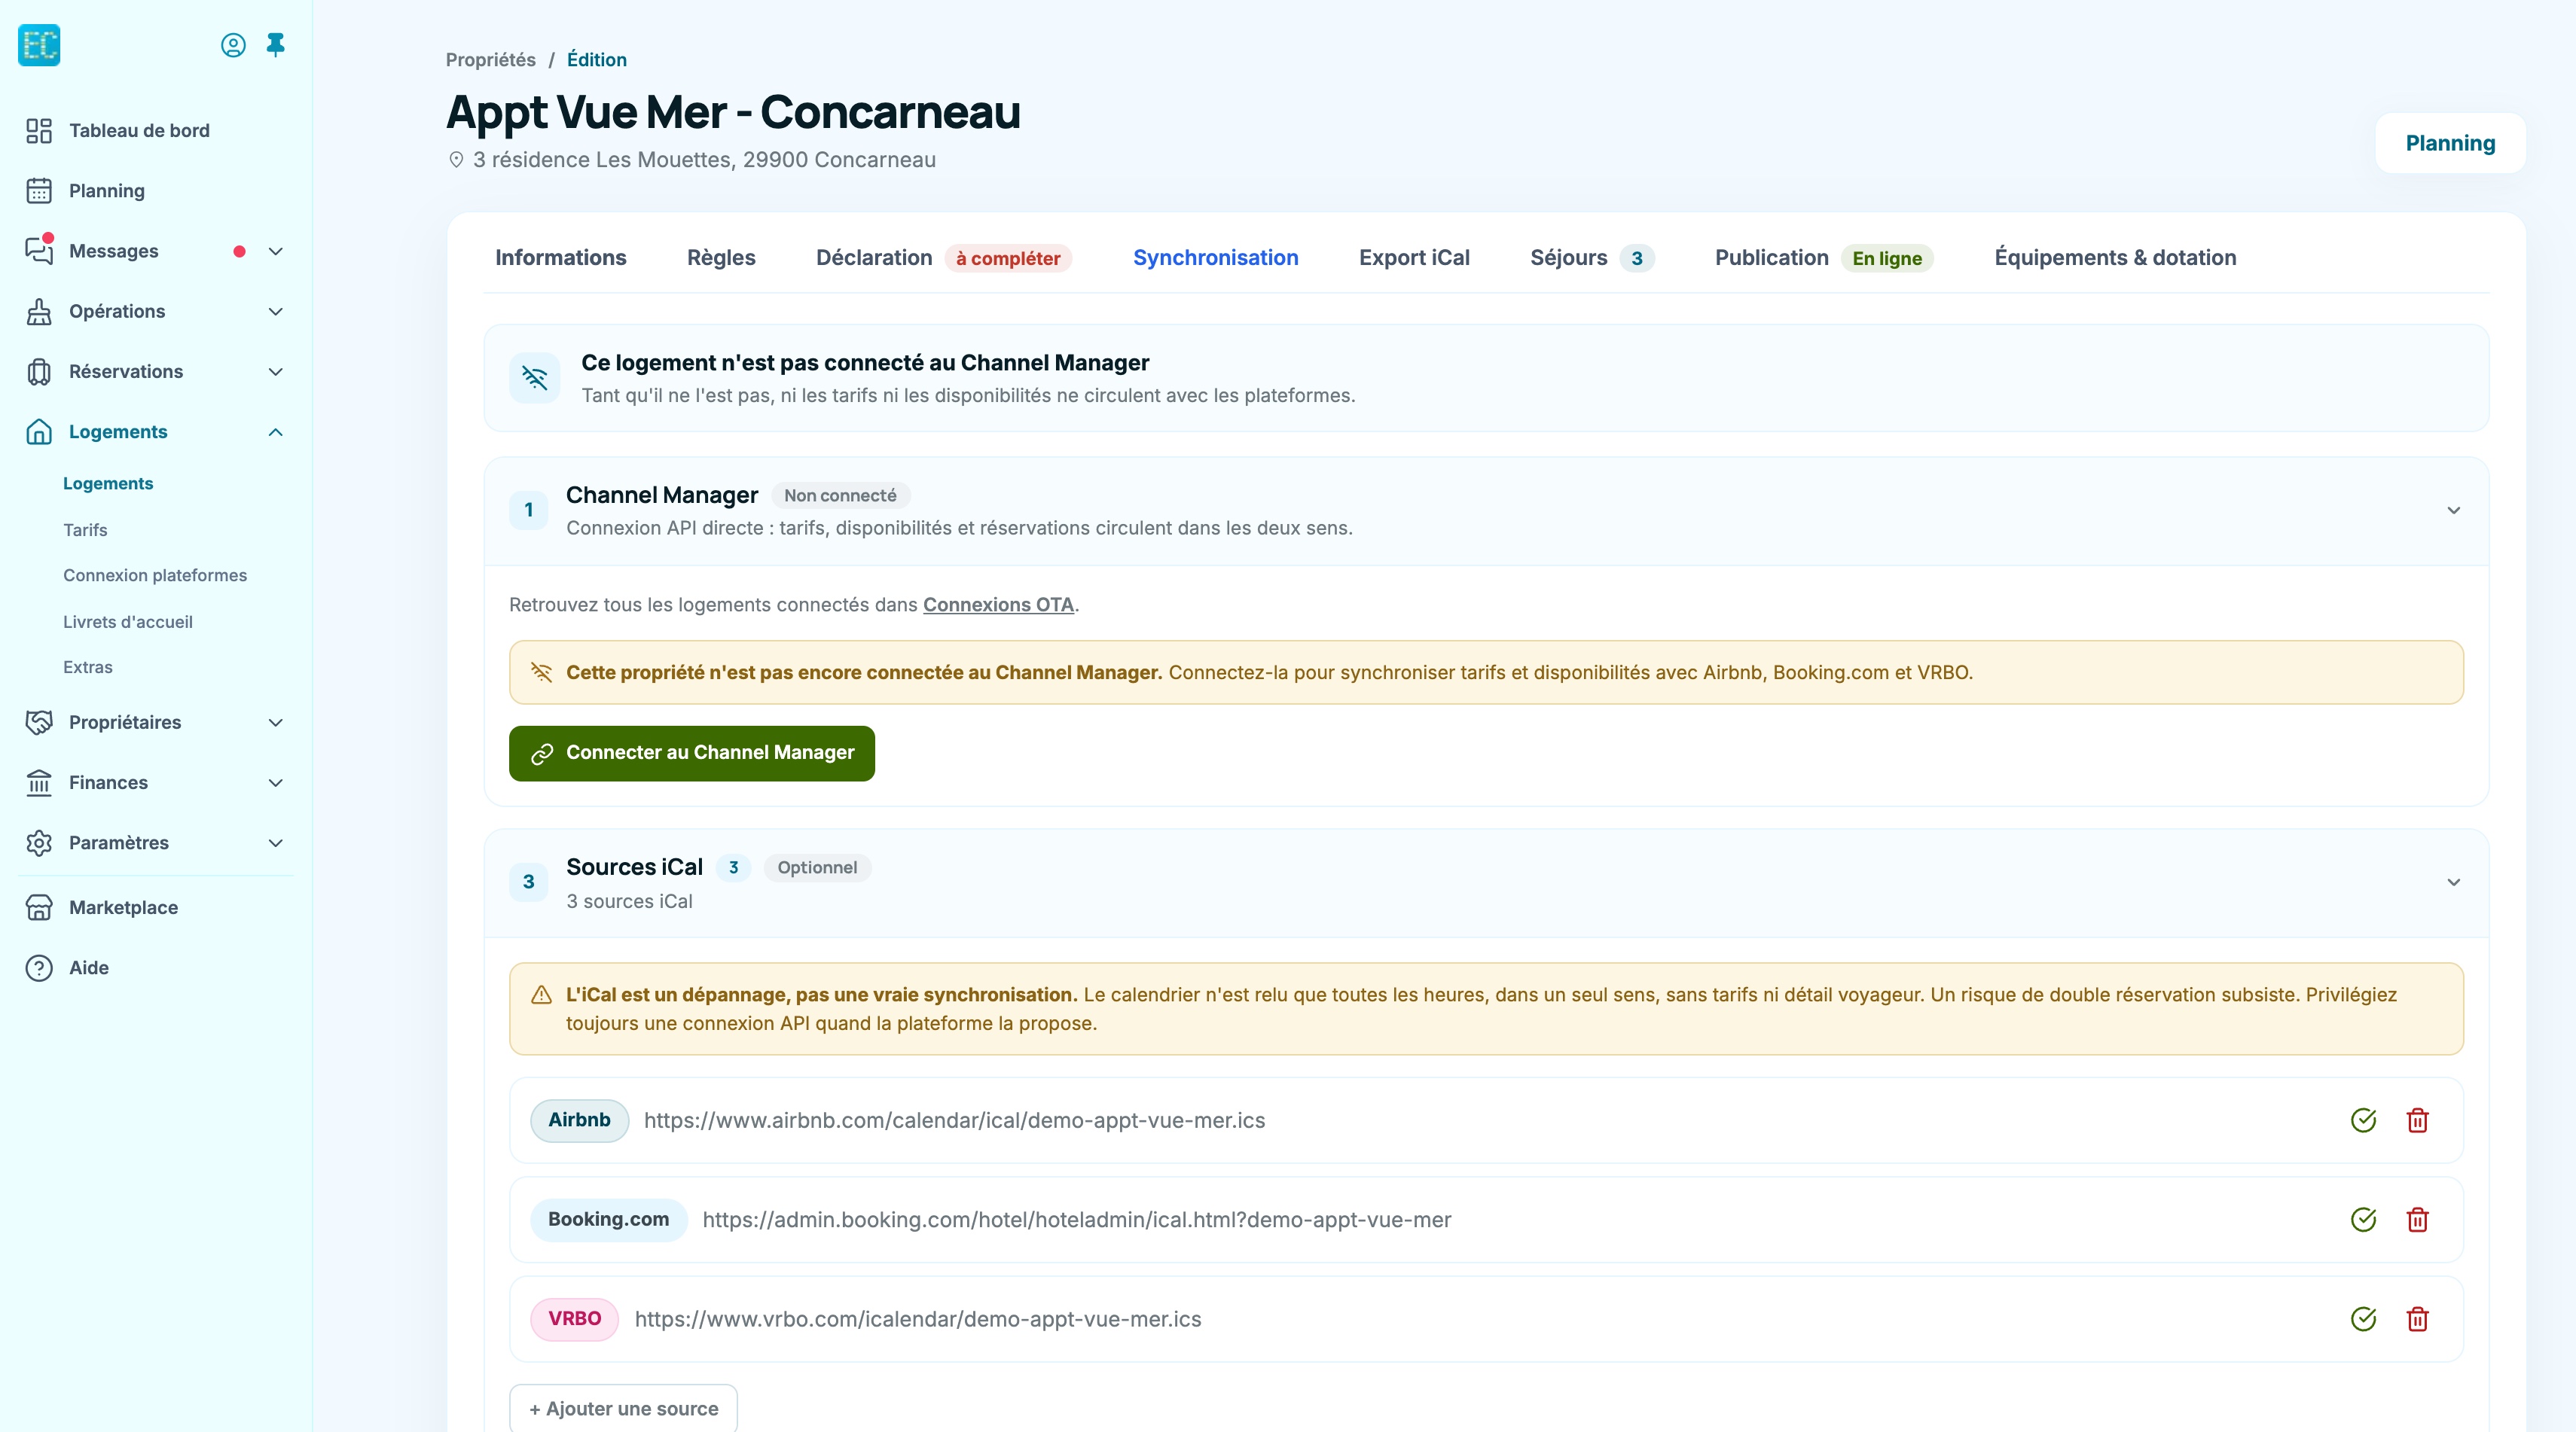Click the Non connecté status badge
The width and height of the screenshot is (2576, 1432).
pos(840,495)
